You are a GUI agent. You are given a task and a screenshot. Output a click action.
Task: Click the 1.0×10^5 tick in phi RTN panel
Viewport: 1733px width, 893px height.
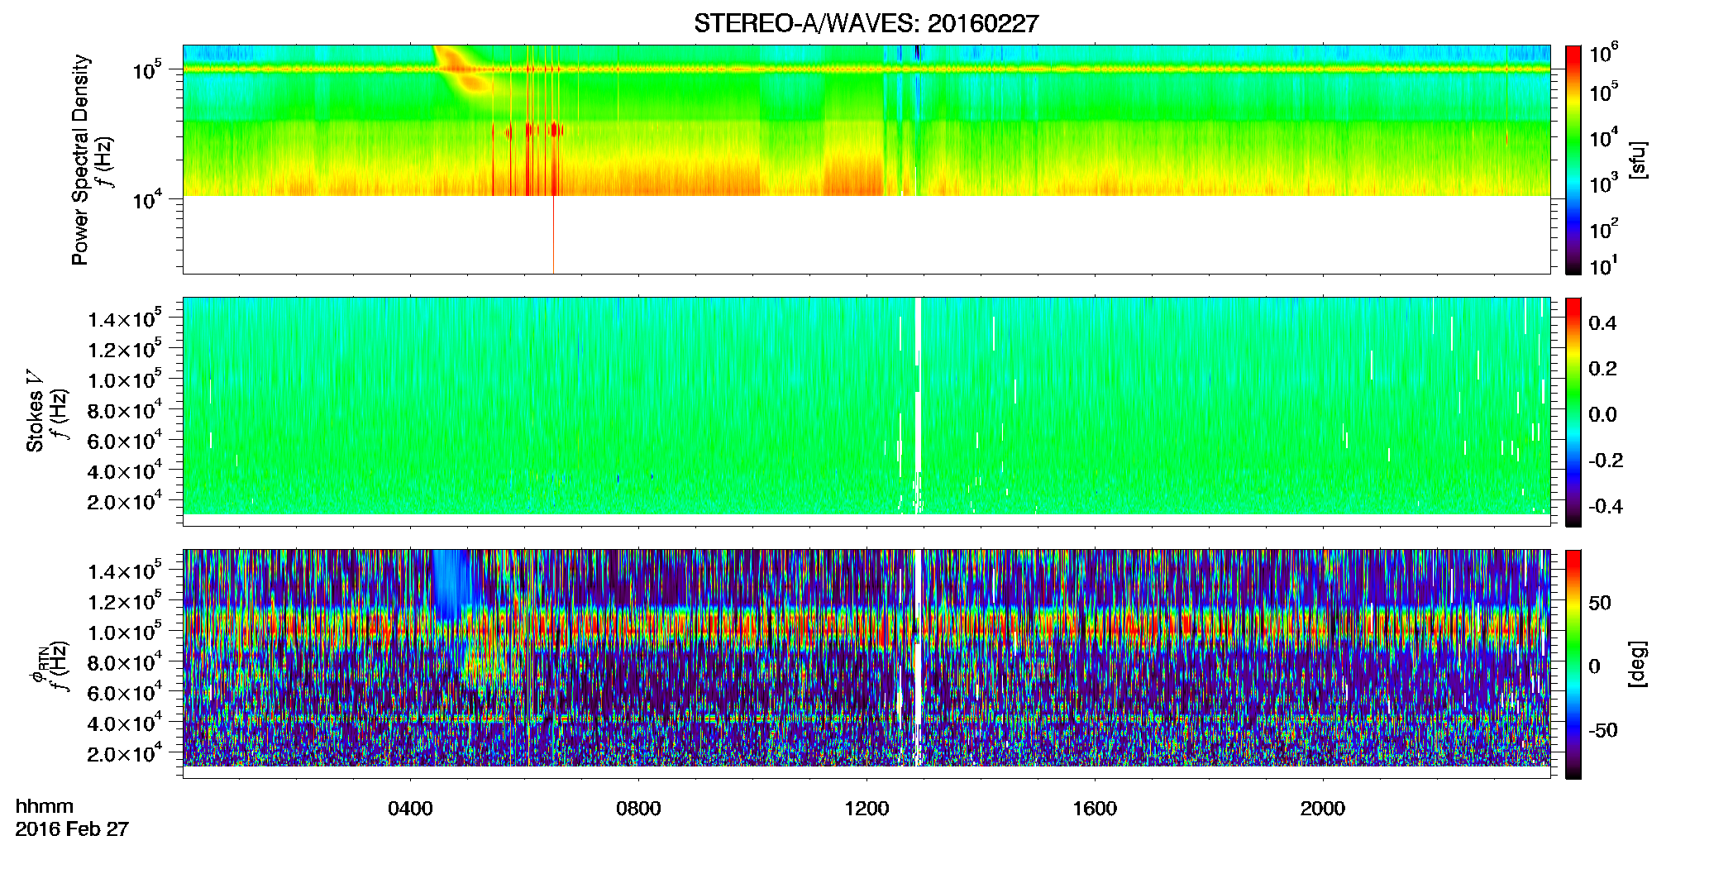tap(126, 631)
